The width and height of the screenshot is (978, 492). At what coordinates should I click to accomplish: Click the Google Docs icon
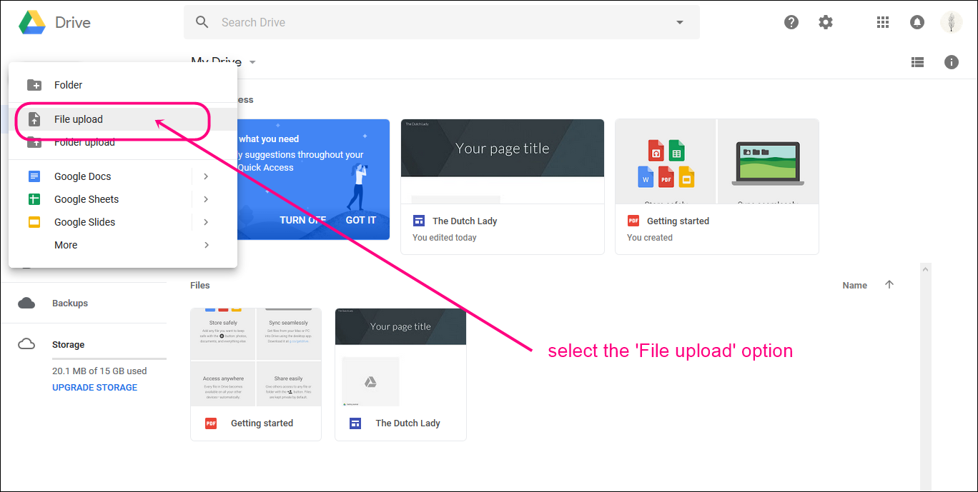coord(34,176)
